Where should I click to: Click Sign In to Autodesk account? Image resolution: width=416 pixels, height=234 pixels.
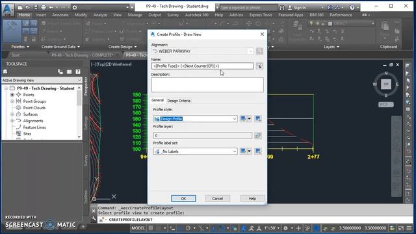point(300,8)
